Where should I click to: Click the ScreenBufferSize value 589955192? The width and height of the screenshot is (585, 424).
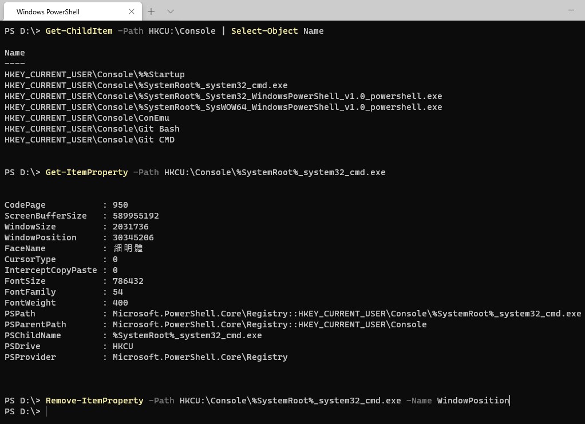click(136, 216)
